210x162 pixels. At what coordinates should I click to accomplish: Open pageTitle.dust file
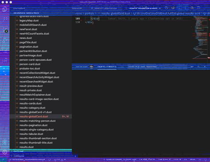click(28, 42)
